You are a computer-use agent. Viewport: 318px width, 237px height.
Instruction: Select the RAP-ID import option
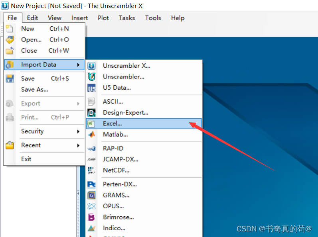point(144,148)
